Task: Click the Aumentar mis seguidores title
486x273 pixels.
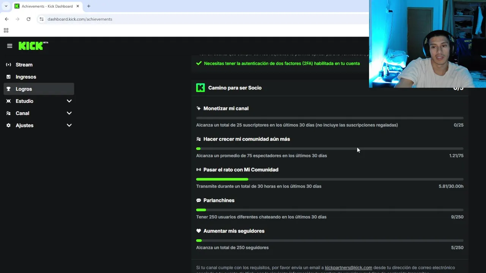Action: coord(234,231)
